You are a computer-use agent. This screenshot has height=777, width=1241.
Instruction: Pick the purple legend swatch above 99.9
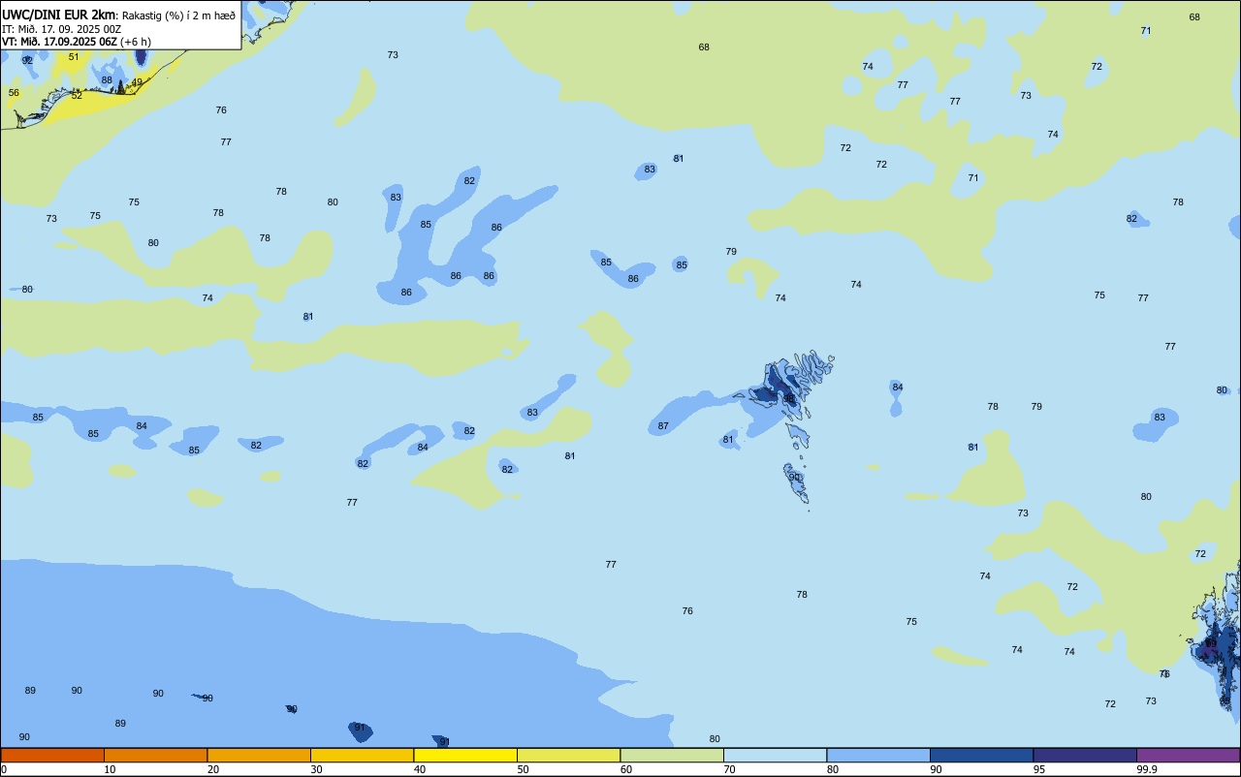click(1188, 755)
